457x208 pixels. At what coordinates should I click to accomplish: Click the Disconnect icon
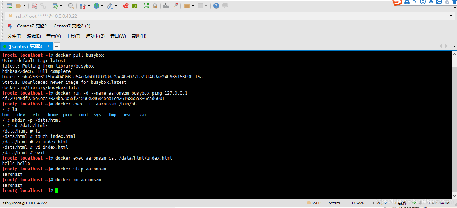pos(34,6)
